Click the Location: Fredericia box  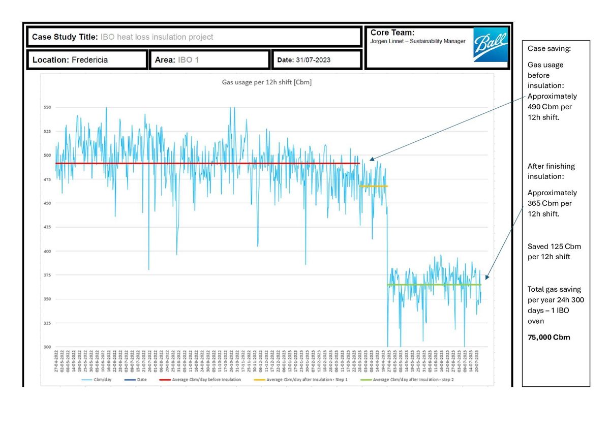click(x=87, y=60)
